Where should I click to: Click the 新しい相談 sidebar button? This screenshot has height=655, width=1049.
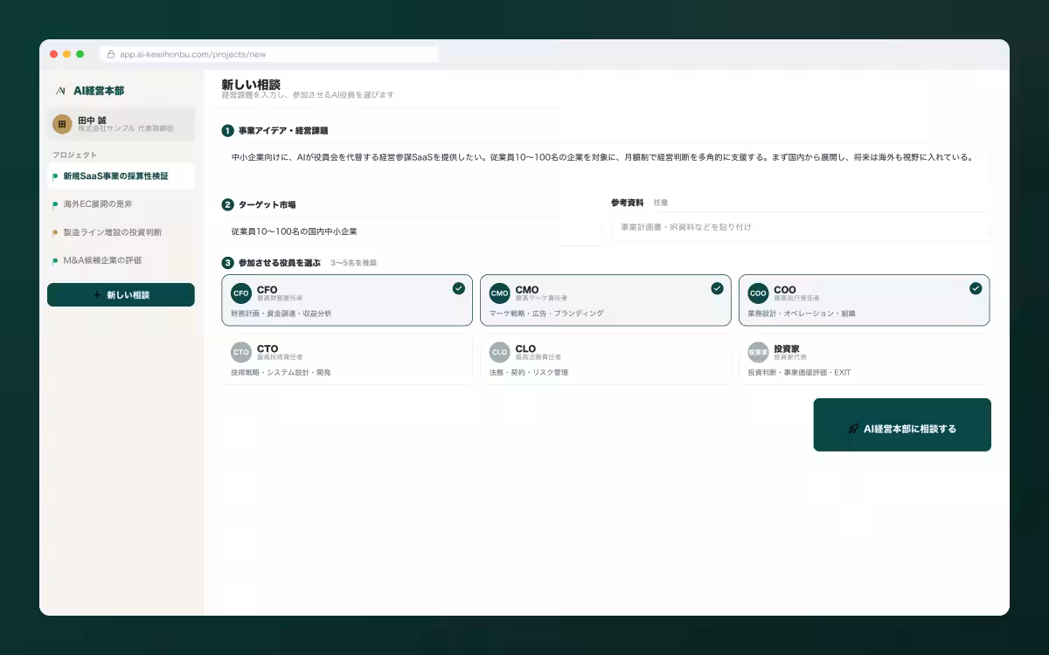(121, 295)
